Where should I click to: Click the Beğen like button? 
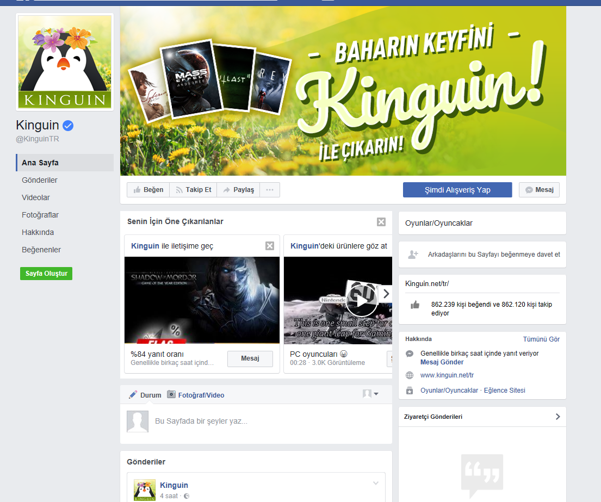point(148,190)
